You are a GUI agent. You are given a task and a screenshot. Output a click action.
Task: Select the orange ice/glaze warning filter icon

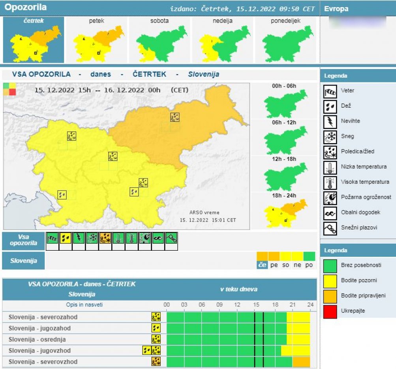coord(105,238)
